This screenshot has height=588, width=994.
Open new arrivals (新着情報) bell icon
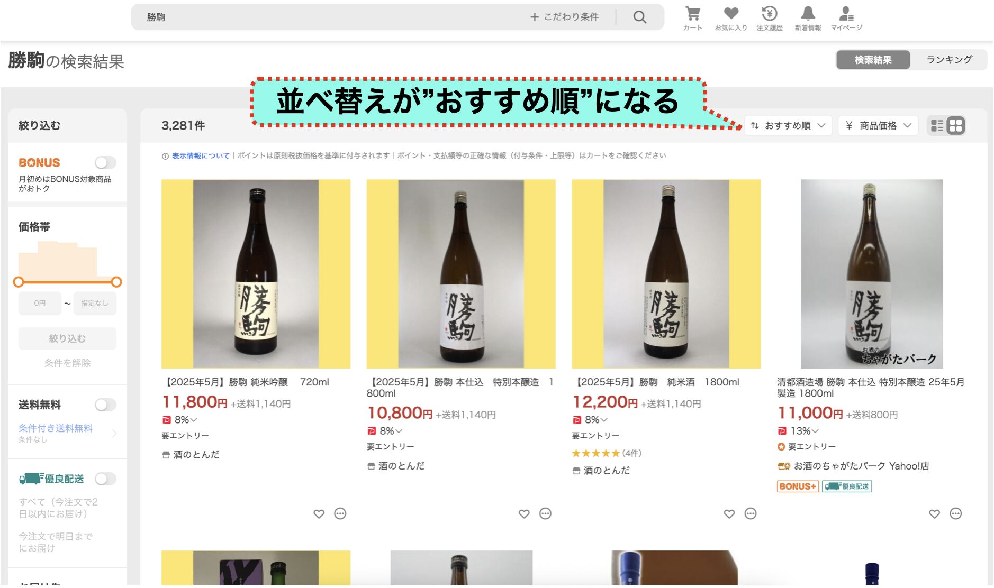click(x=808, y=19)
